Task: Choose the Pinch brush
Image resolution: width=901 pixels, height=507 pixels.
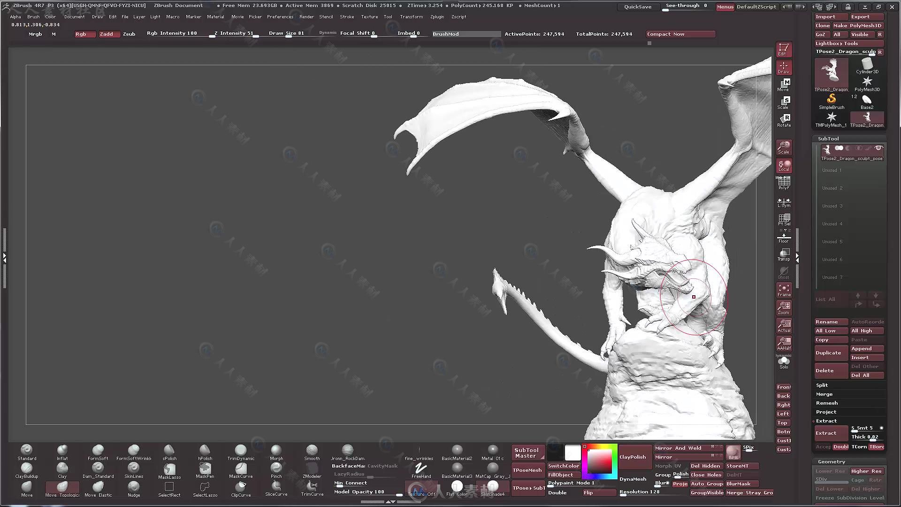Action: pos(276,470)
